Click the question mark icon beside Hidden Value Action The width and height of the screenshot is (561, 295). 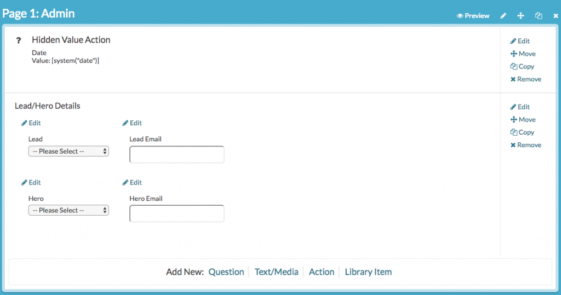18,41
